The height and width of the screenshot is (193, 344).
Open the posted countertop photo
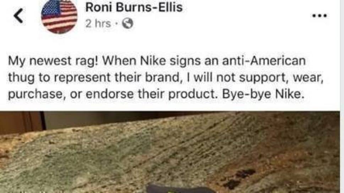coord(170,152)
